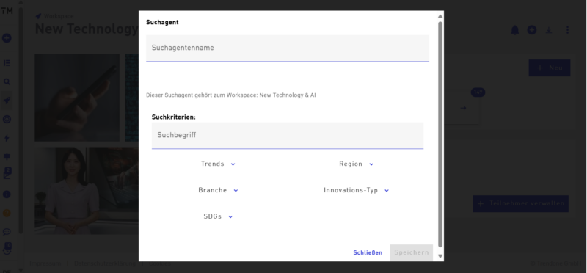Screen dimensions: 587x273
Task: Click the Speichern button
Action: 412,252
